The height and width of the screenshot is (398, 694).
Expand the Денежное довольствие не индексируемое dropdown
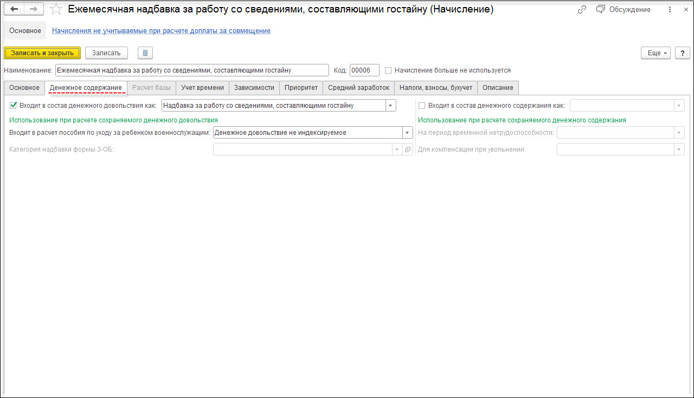point(408,133)
